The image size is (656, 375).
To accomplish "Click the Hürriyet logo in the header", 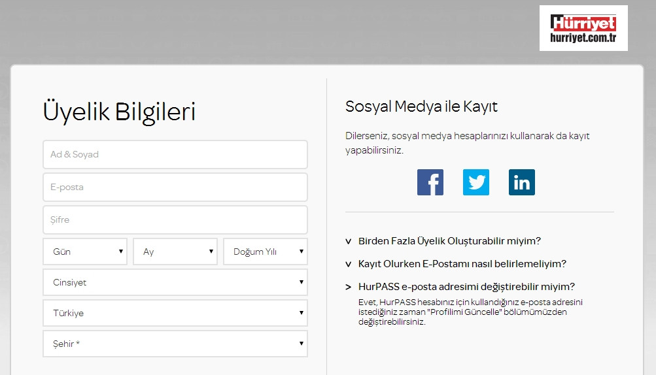I will [x=583, y=29].
